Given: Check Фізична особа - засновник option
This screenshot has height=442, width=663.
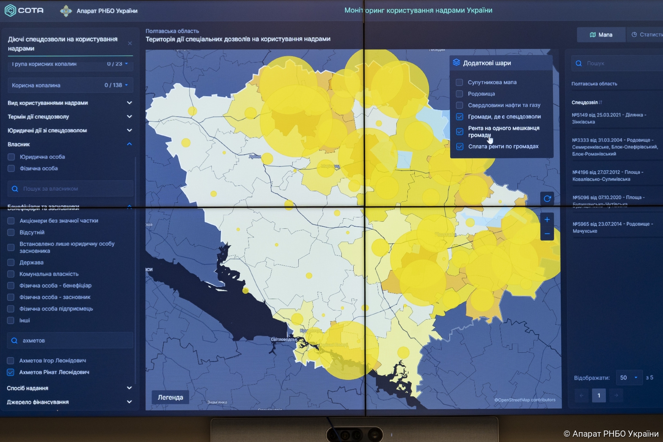Looking at the screenshot, I should (x=11, y=297).
